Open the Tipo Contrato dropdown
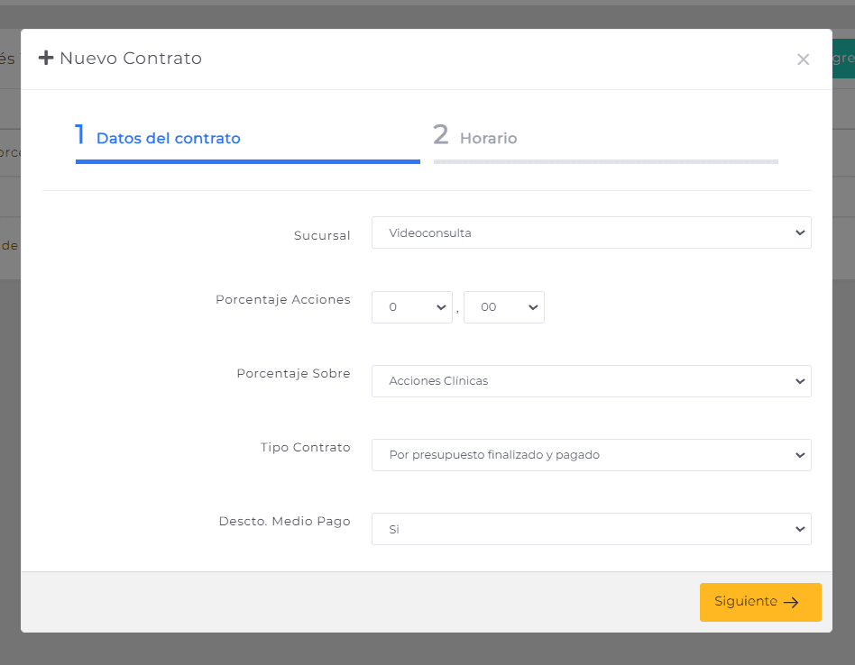The image size is (855, 665). 591,455
